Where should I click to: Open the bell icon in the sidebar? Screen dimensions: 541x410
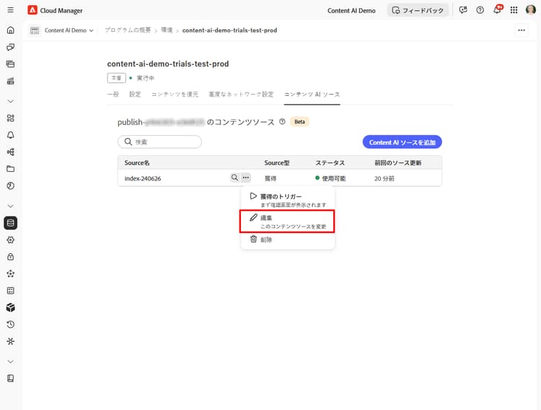[11, 135]
